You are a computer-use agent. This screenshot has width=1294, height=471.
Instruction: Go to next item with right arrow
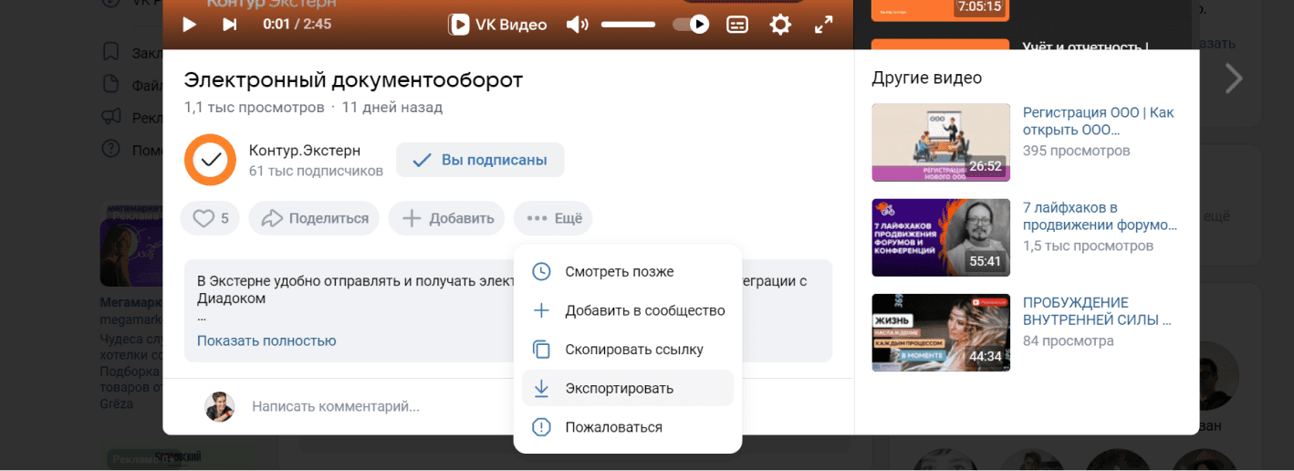tap(1234, 78)
